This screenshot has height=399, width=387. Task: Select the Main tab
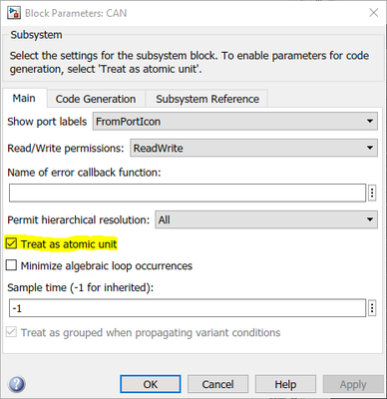point(24,98)
